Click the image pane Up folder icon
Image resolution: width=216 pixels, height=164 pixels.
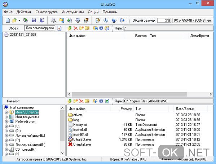70,28
